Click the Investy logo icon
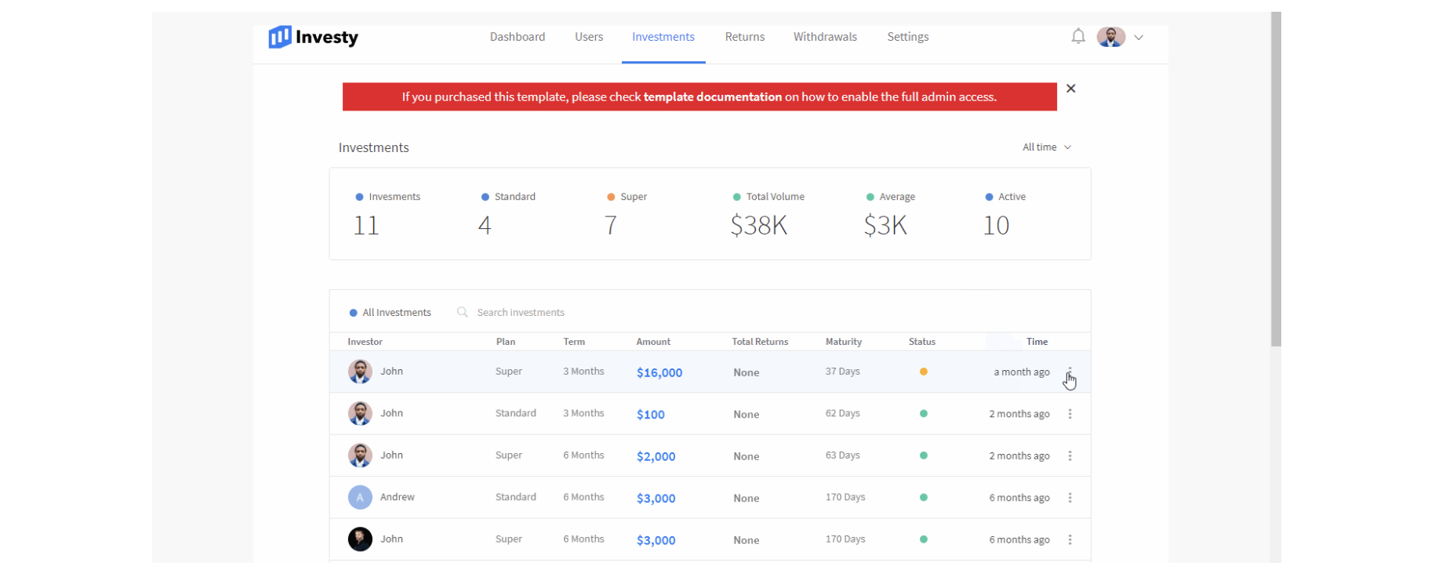The image size is (1435, 566). [x=279, y=37]
